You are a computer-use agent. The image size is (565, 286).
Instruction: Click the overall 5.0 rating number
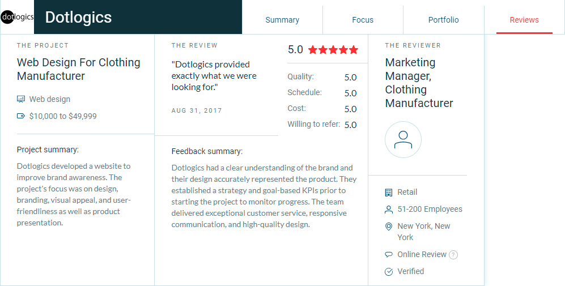pyautogui.click(x=295, y=49)
